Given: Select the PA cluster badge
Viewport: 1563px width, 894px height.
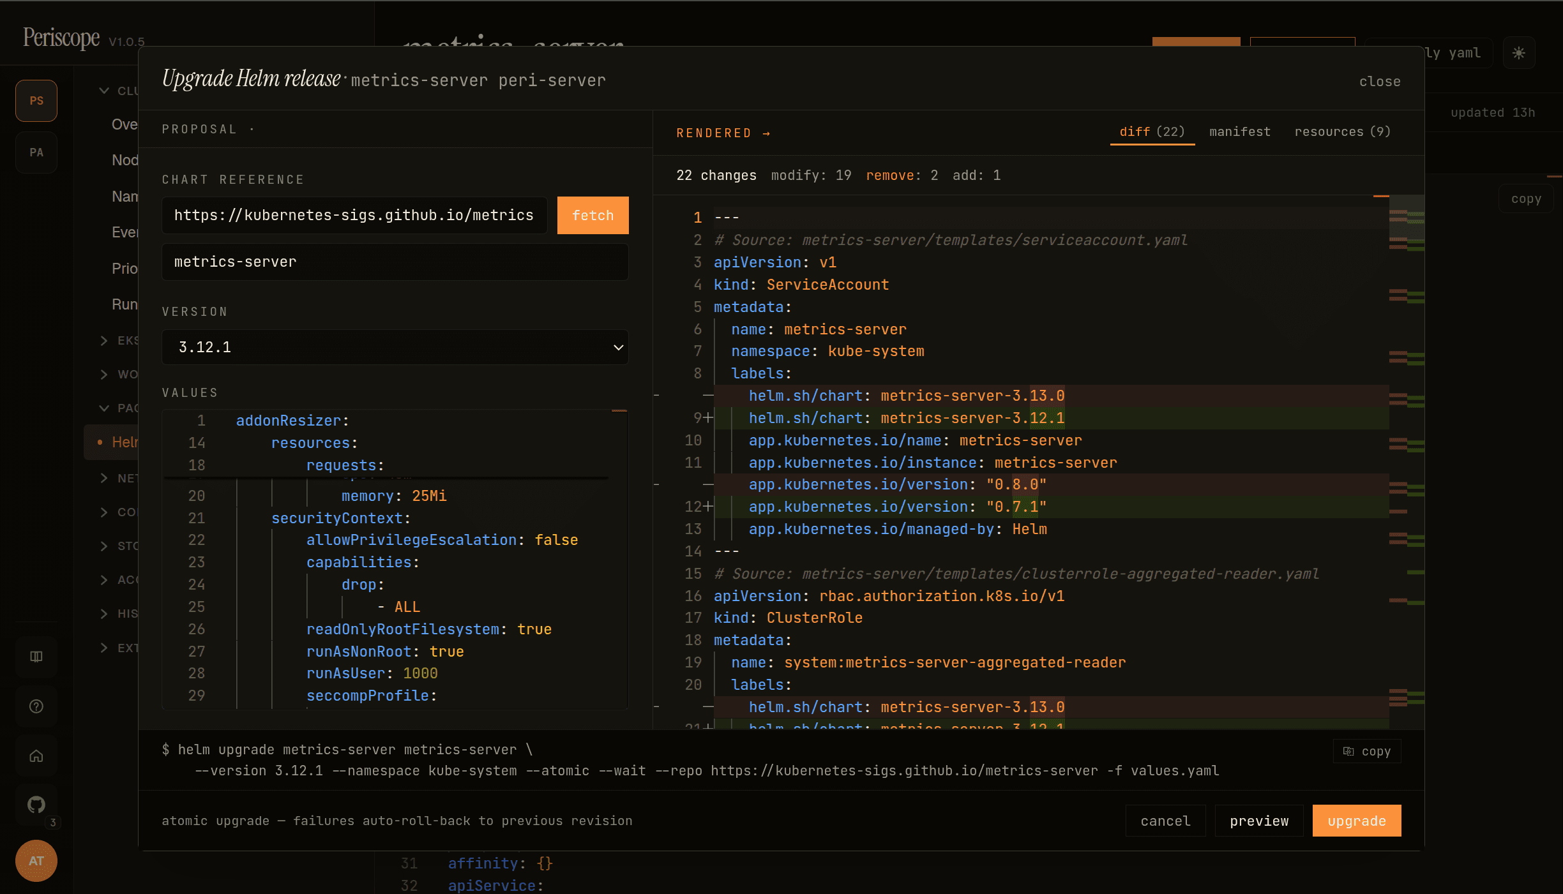Looking at the screenshot, I should pos(36,153).
